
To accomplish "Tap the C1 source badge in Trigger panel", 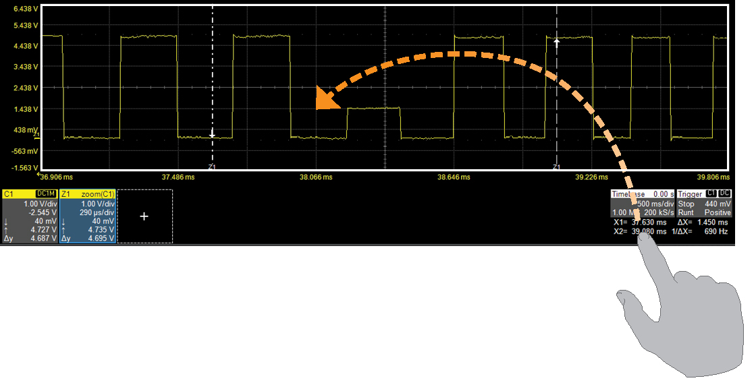I will (711, 193).
